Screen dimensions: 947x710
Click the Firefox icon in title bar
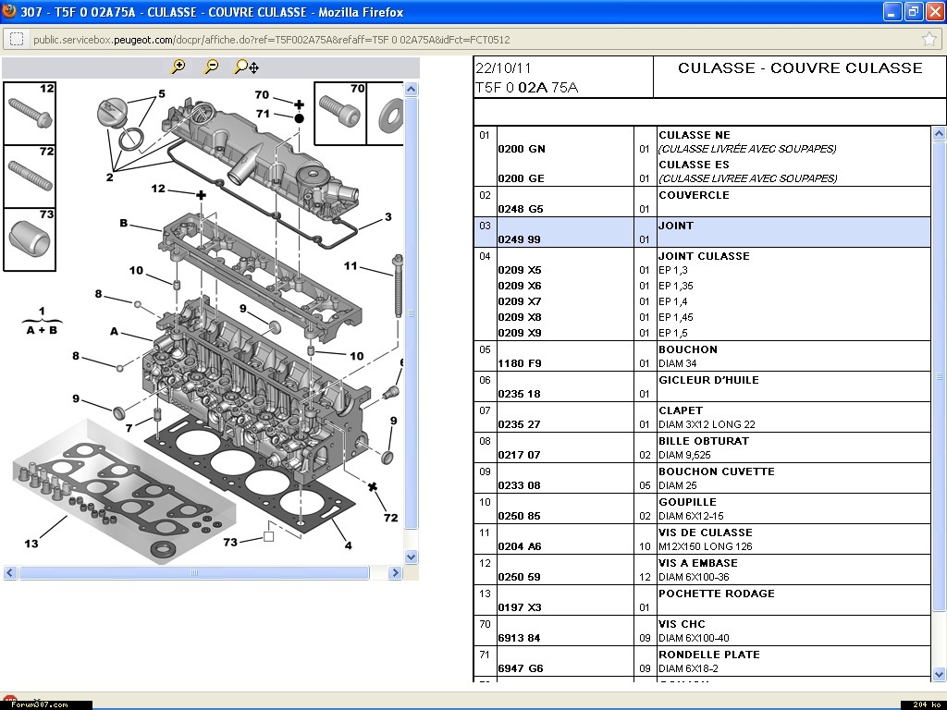[10, 12]
